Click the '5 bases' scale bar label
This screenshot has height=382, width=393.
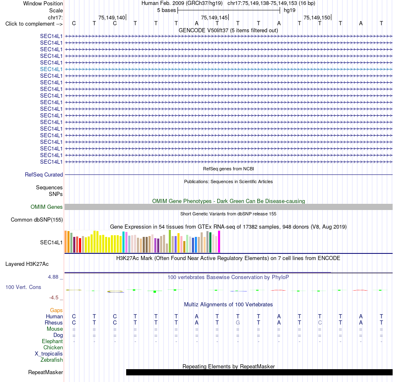166,10
